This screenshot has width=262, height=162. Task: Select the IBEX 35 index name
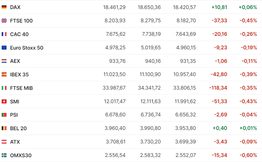click(x=20, y=74)
